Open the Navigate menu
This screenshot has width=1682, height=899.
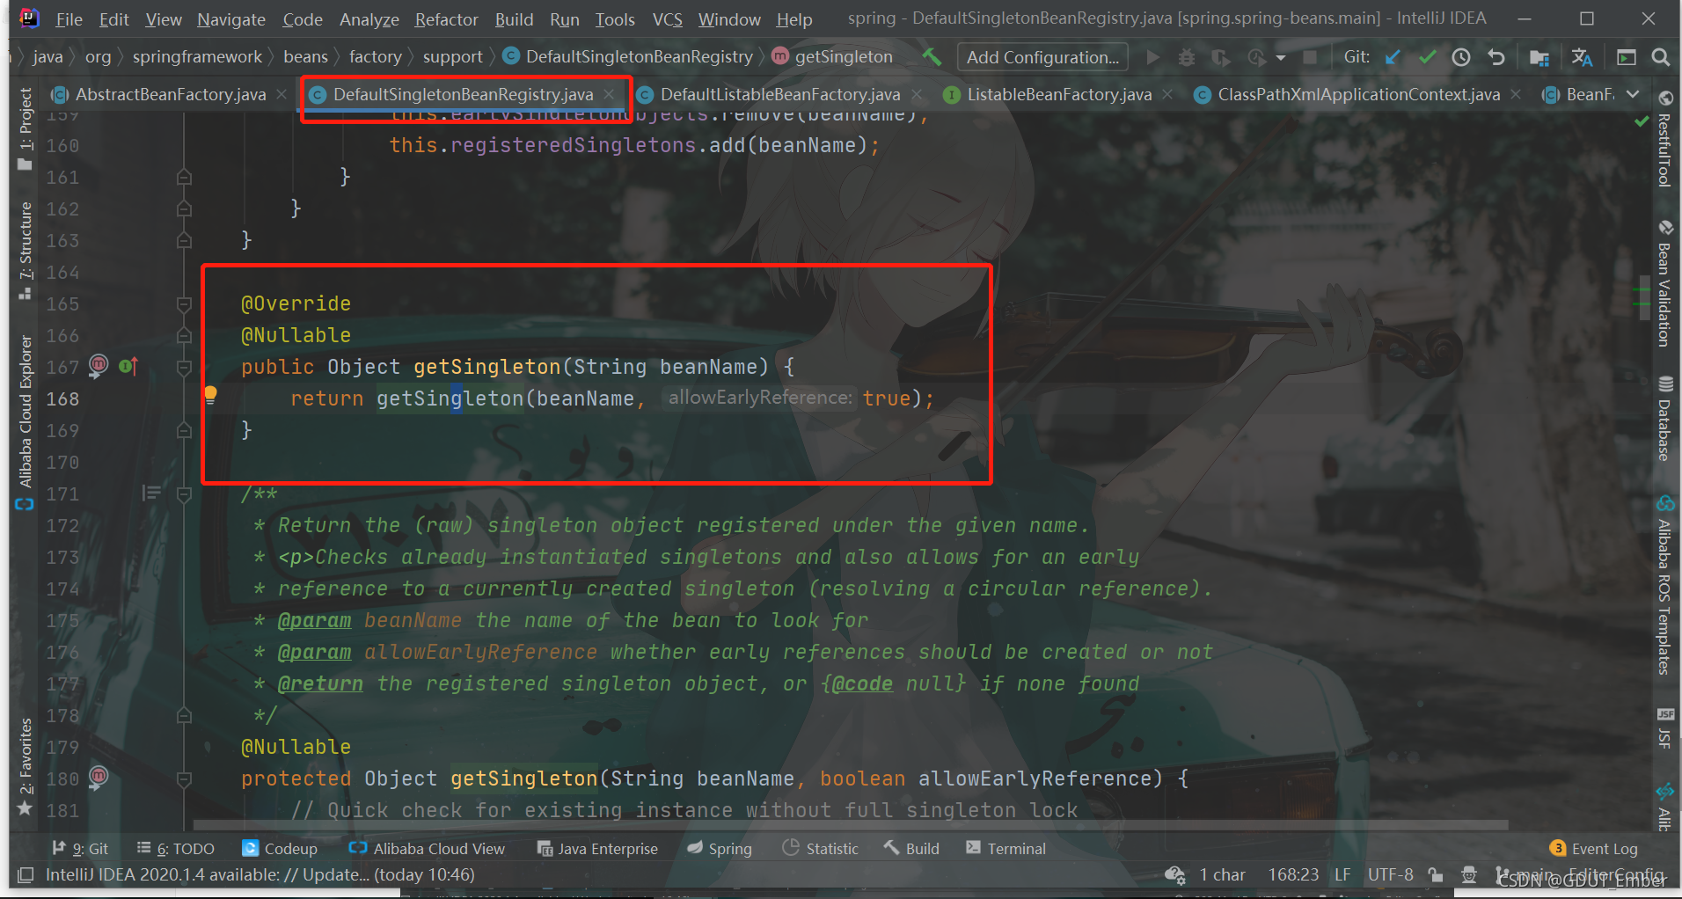point(231,19)
